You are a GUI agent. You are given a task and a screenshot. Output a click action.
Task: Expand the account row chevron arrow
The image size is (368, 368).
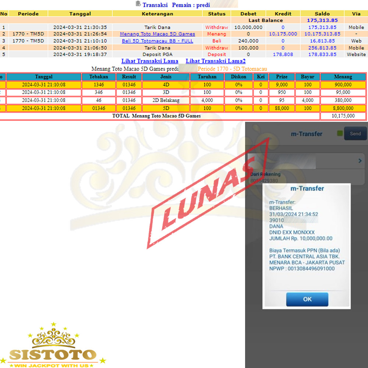click(x=360, y=161)
